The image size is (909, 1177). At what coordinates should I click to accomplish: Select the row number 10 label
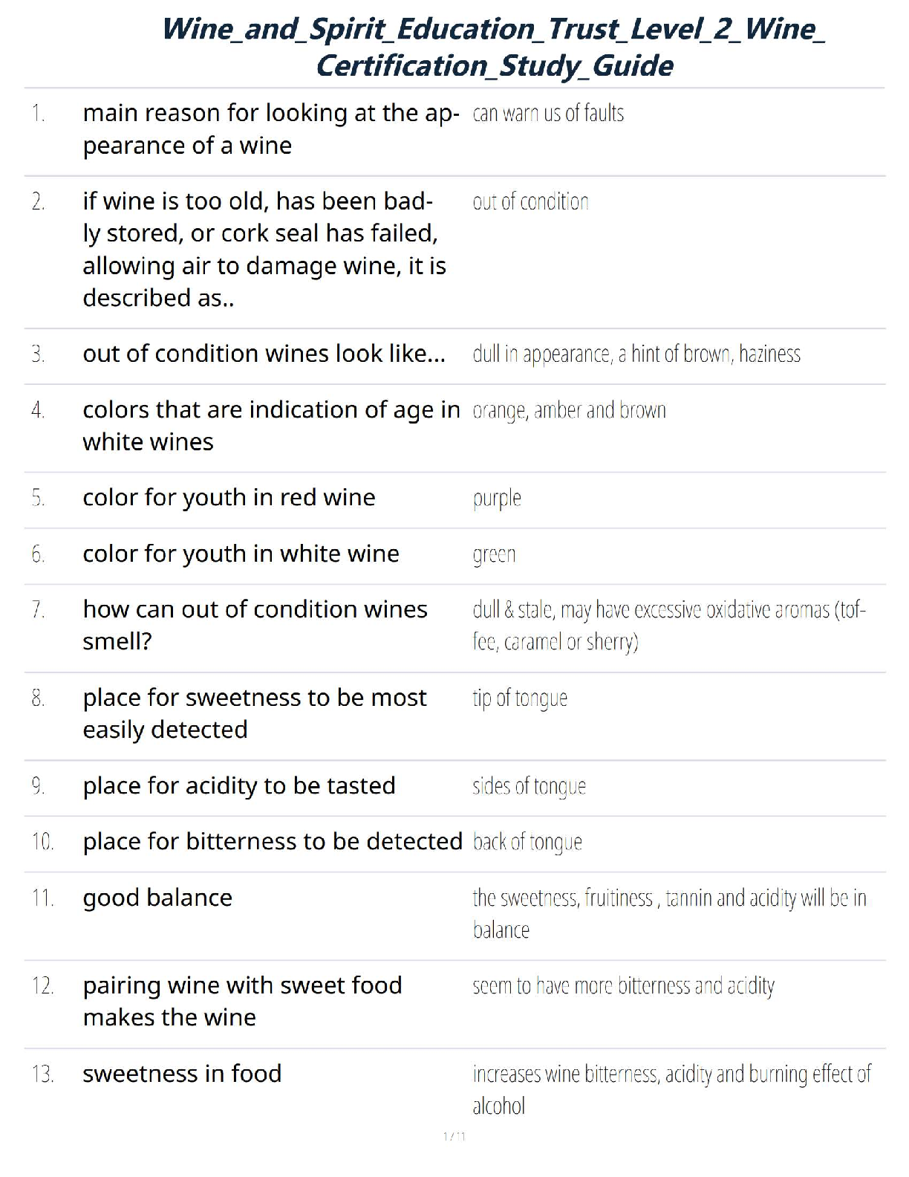tap(42, 842)
